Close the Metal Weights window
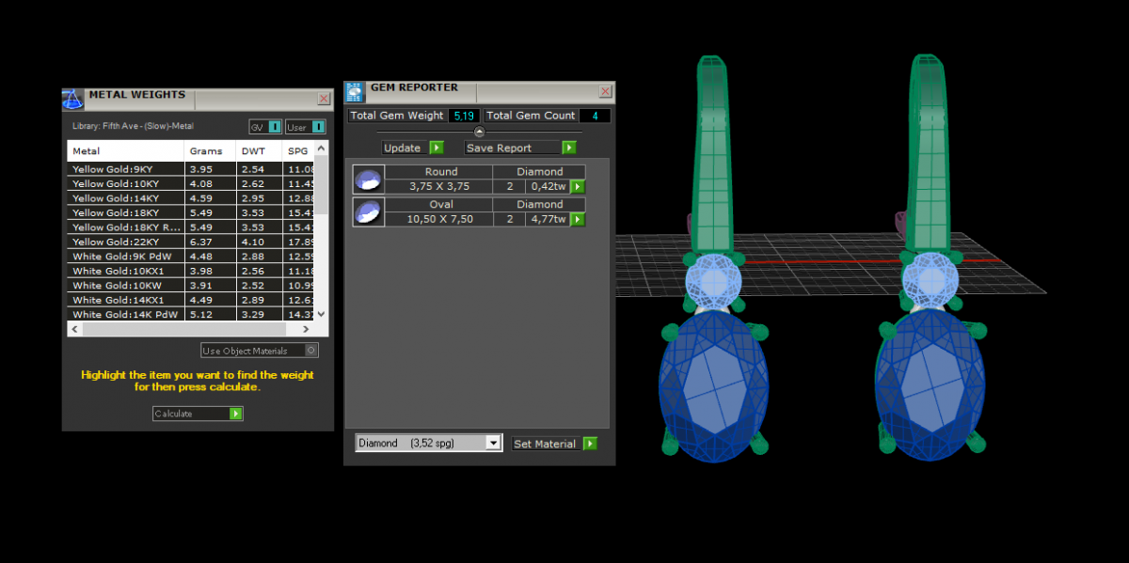Screen dimensions: 1129x563 point(324,98)
